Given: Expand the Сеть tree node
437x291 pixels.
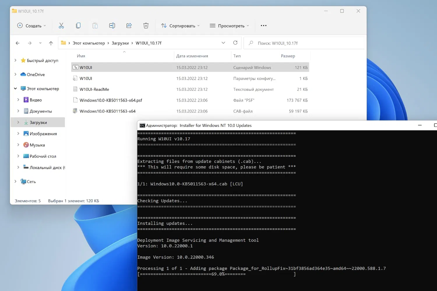Looking at the screenshot, I should (x=15, y=181).
